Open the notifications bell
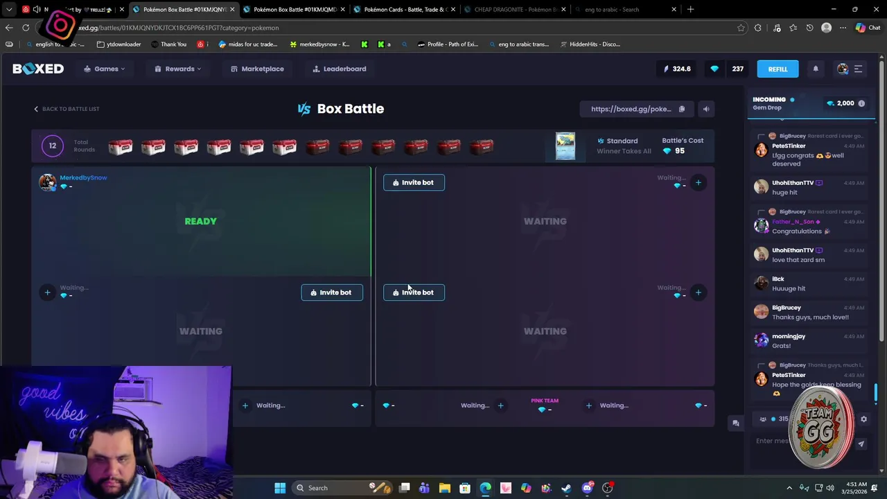Image resolution: width=887 pixels, height=499 pixels. 816,69
